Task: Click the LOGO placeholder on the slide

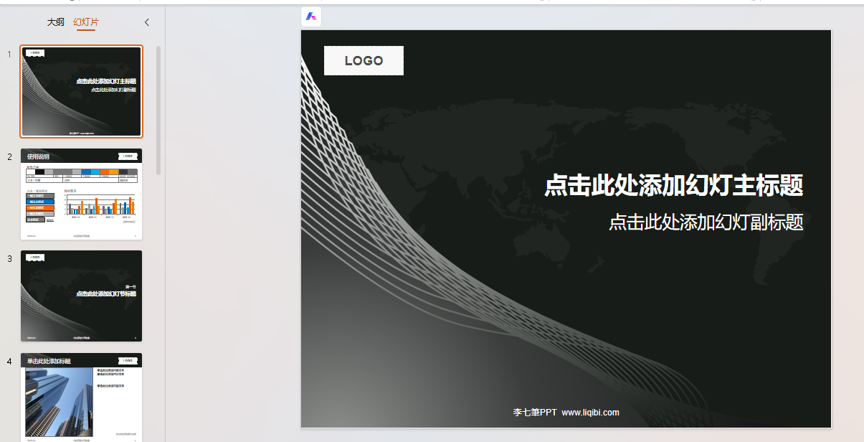Action: tap(364, 61)
